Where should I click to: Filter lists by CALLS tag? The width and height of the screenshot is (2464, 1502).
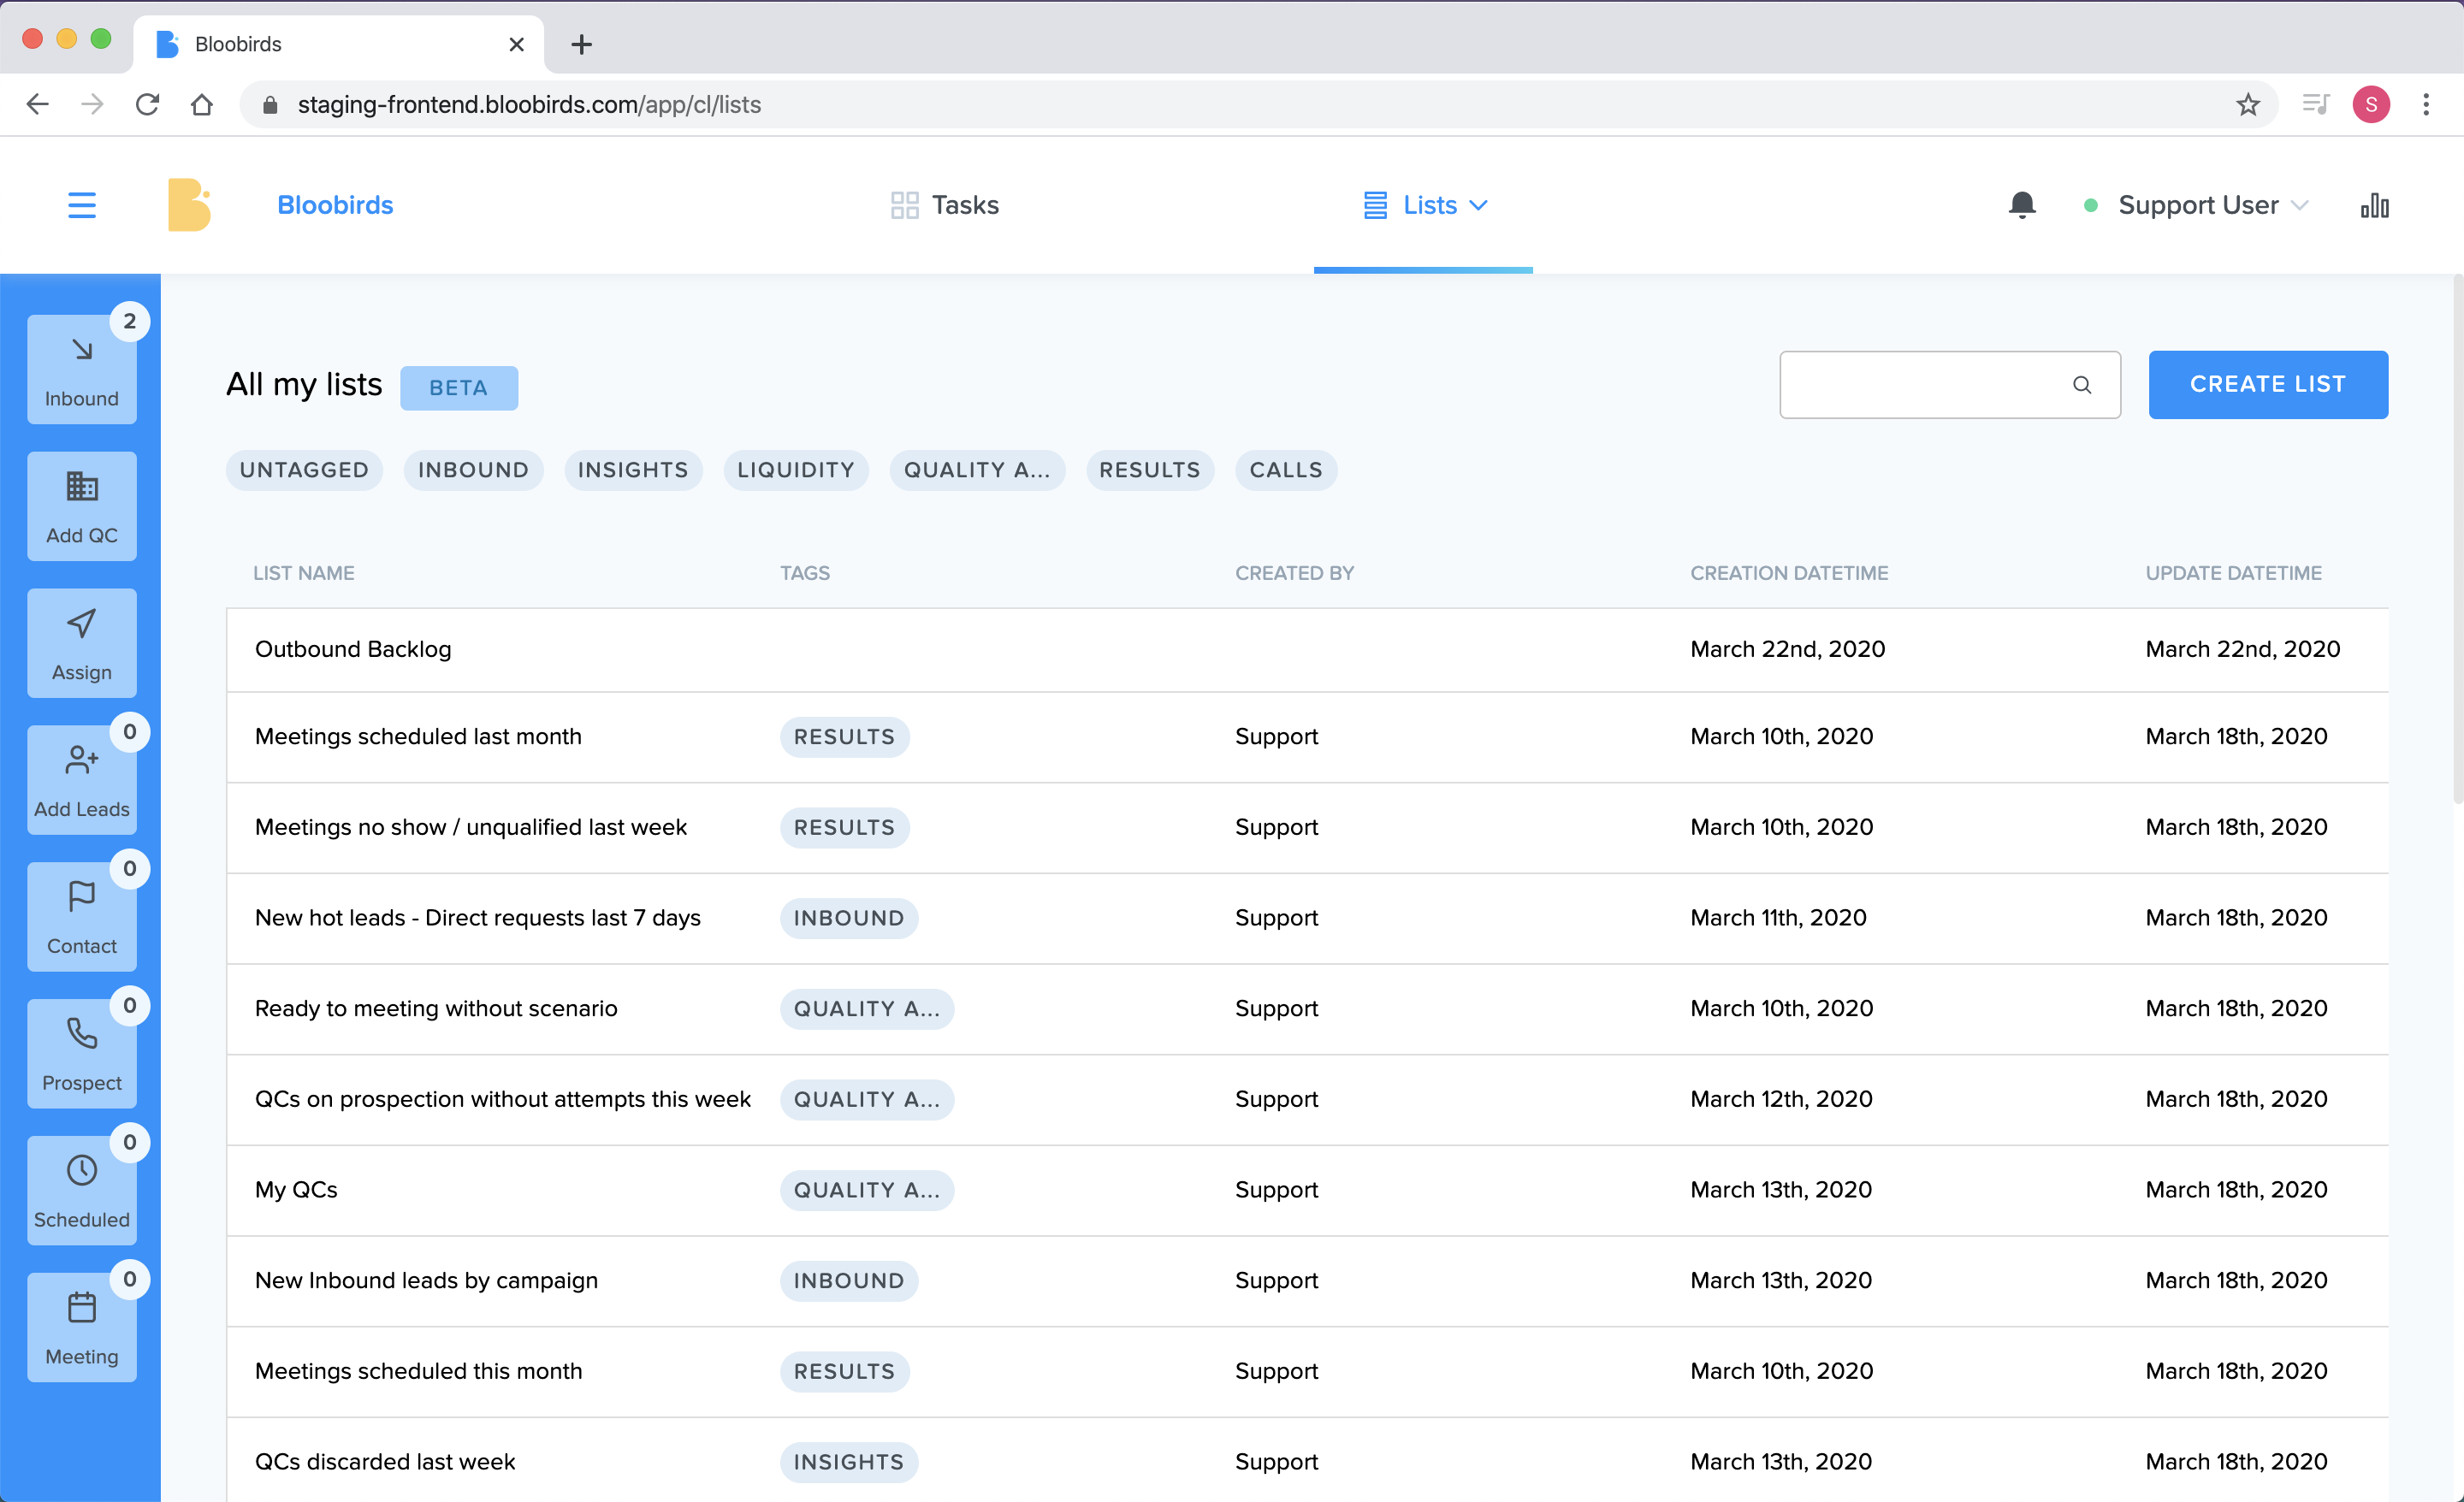(x=1286, y=470)
